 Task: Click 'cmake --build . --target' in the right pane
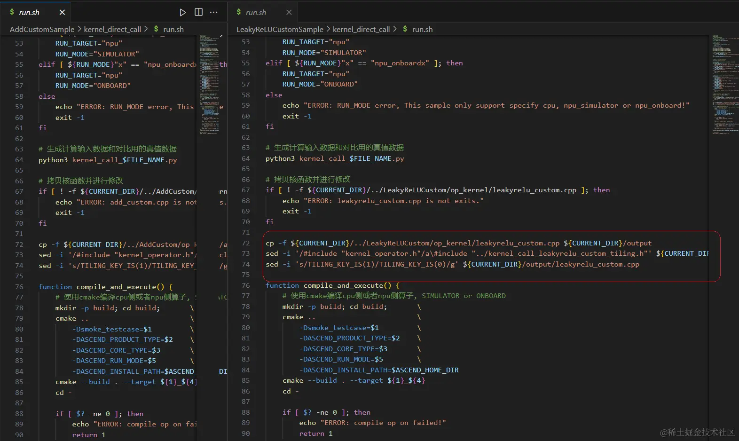pyautogui.click(x=354, y=380)
